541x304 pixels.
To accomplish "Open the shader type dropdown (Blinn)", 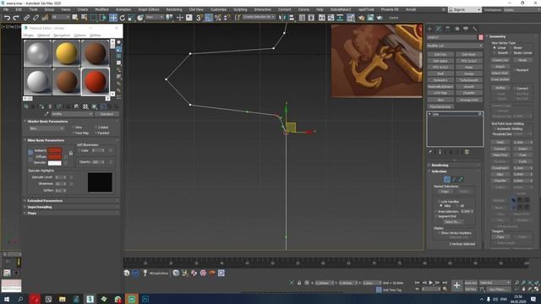I will click(46, 128).
